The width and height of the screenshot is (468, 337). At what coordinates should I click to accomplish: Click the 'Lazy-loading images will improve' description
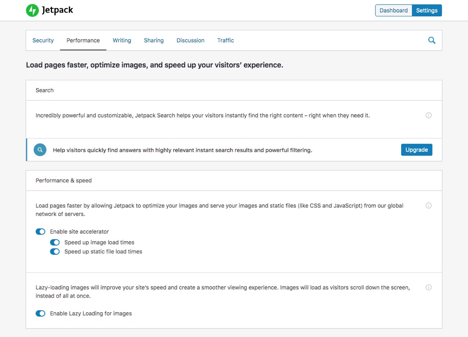click(223, 292)
